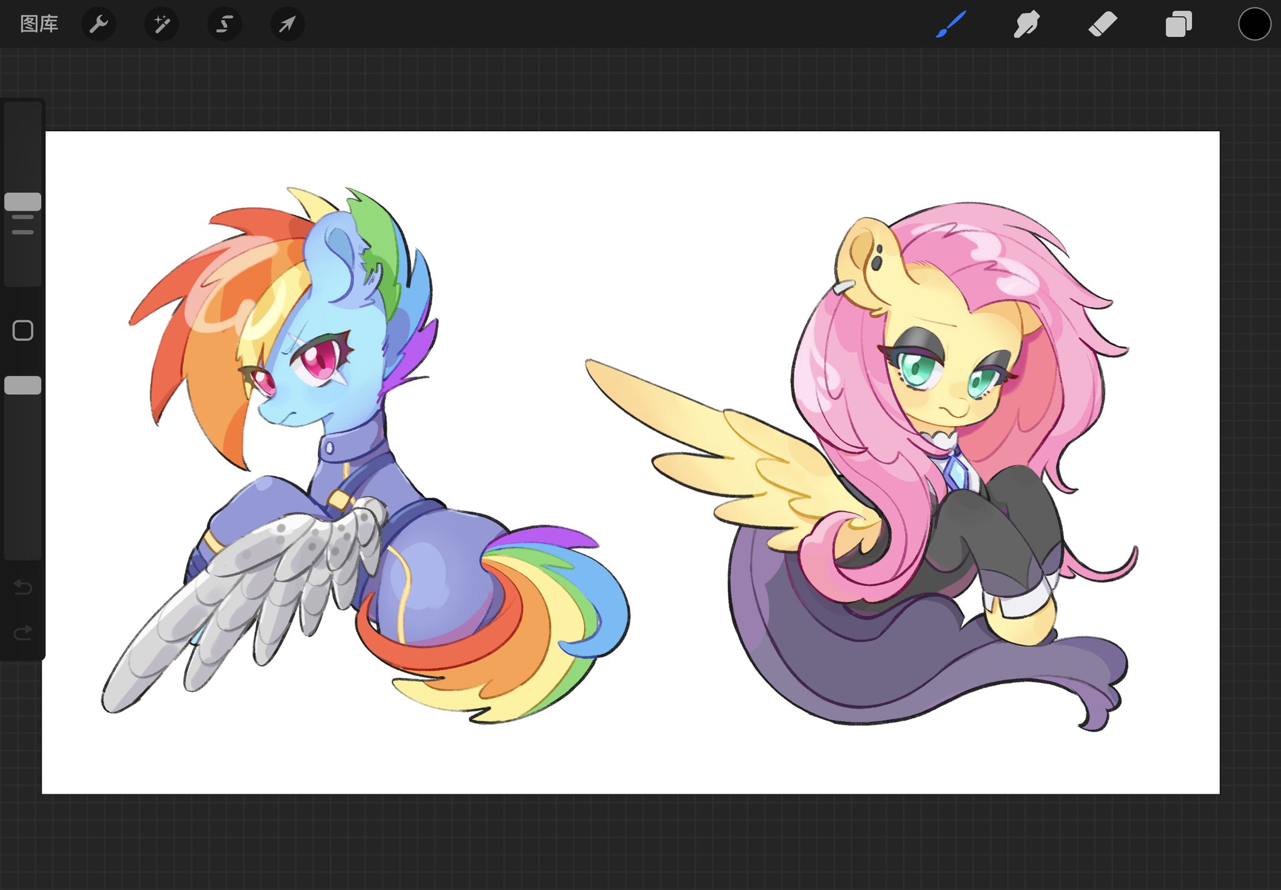Open the Adjustments magic wand menu

click(162, 24)
